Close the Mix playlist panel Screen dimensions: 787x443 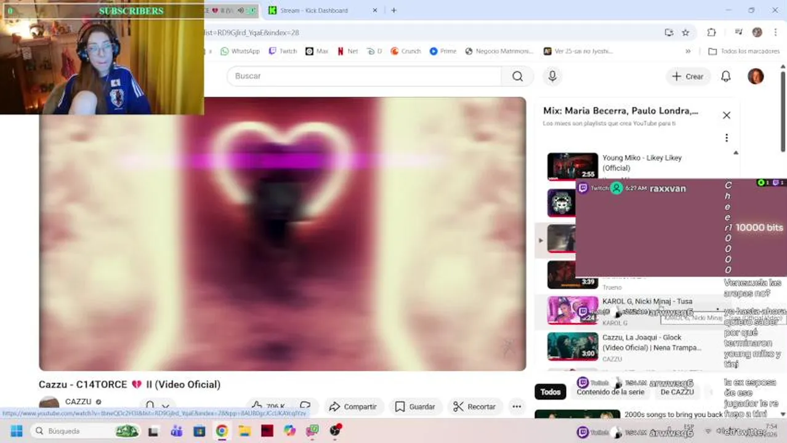(x=727, y=115)
